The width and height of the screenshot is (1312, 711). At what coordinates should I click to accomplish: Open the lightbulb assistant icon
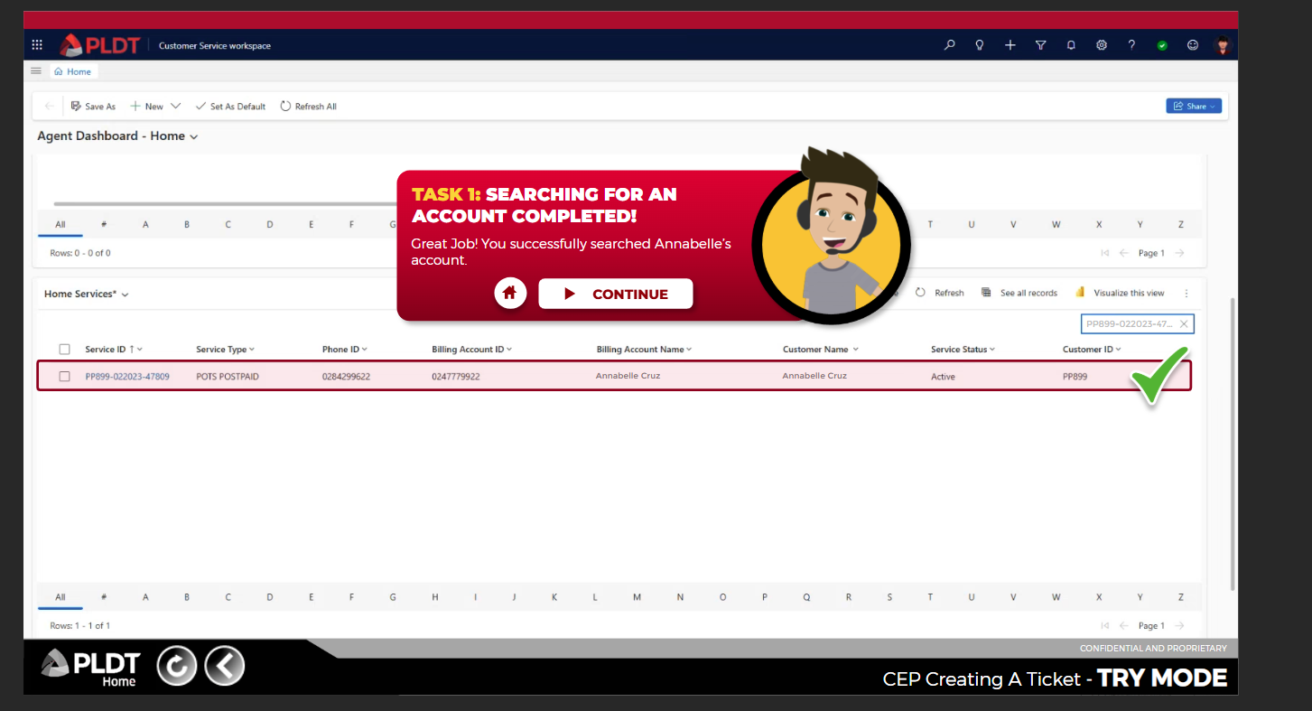pos(980,45)
